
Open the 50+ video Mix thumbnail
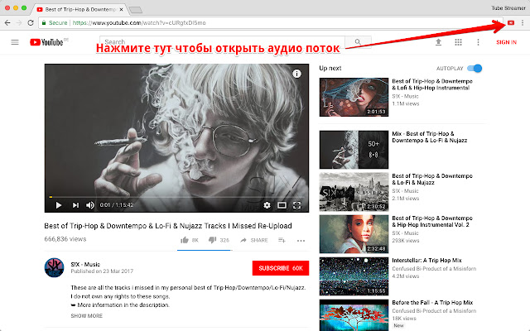point(354,150)
